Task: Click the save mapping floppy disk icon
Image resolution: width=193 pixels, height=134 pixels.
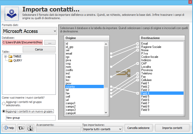Action: point(31,128)
